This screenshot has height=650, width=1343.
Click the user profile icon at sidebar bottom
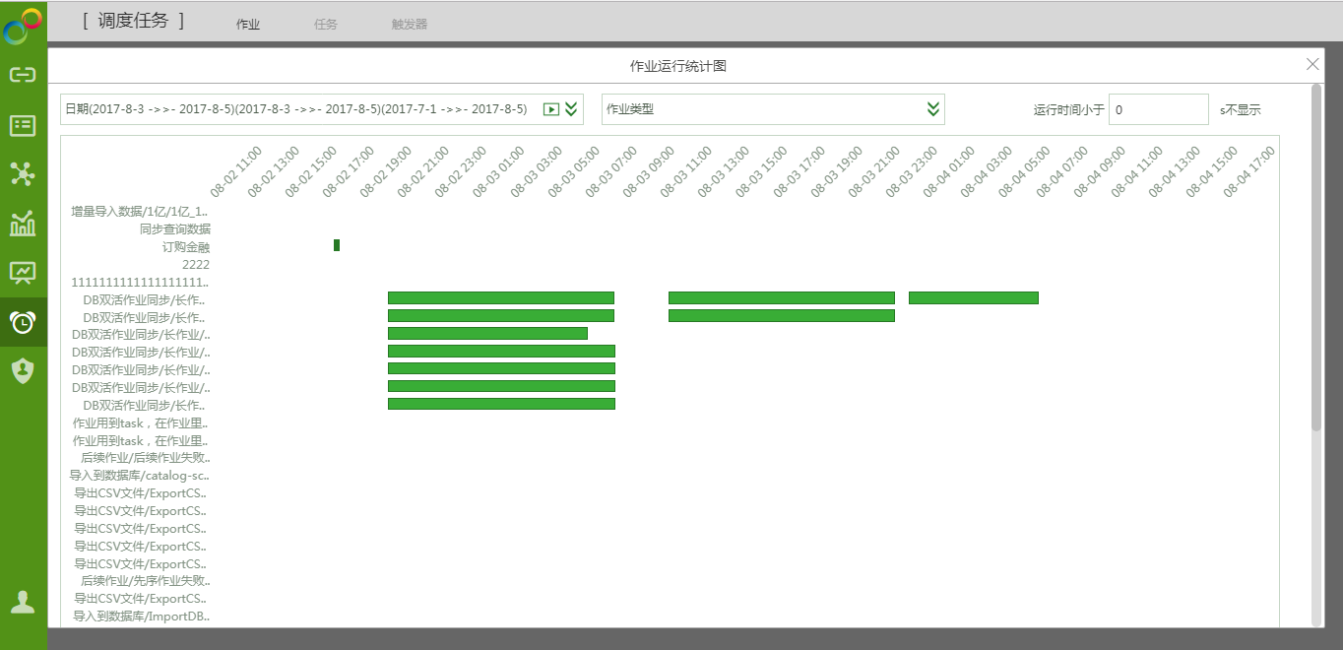[x=23, y=602]
